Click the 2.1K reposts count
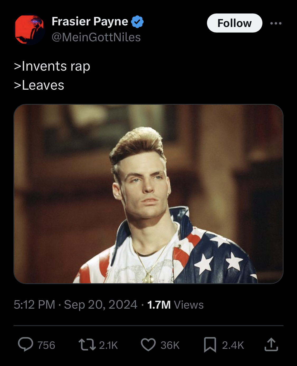 point(108,345)
